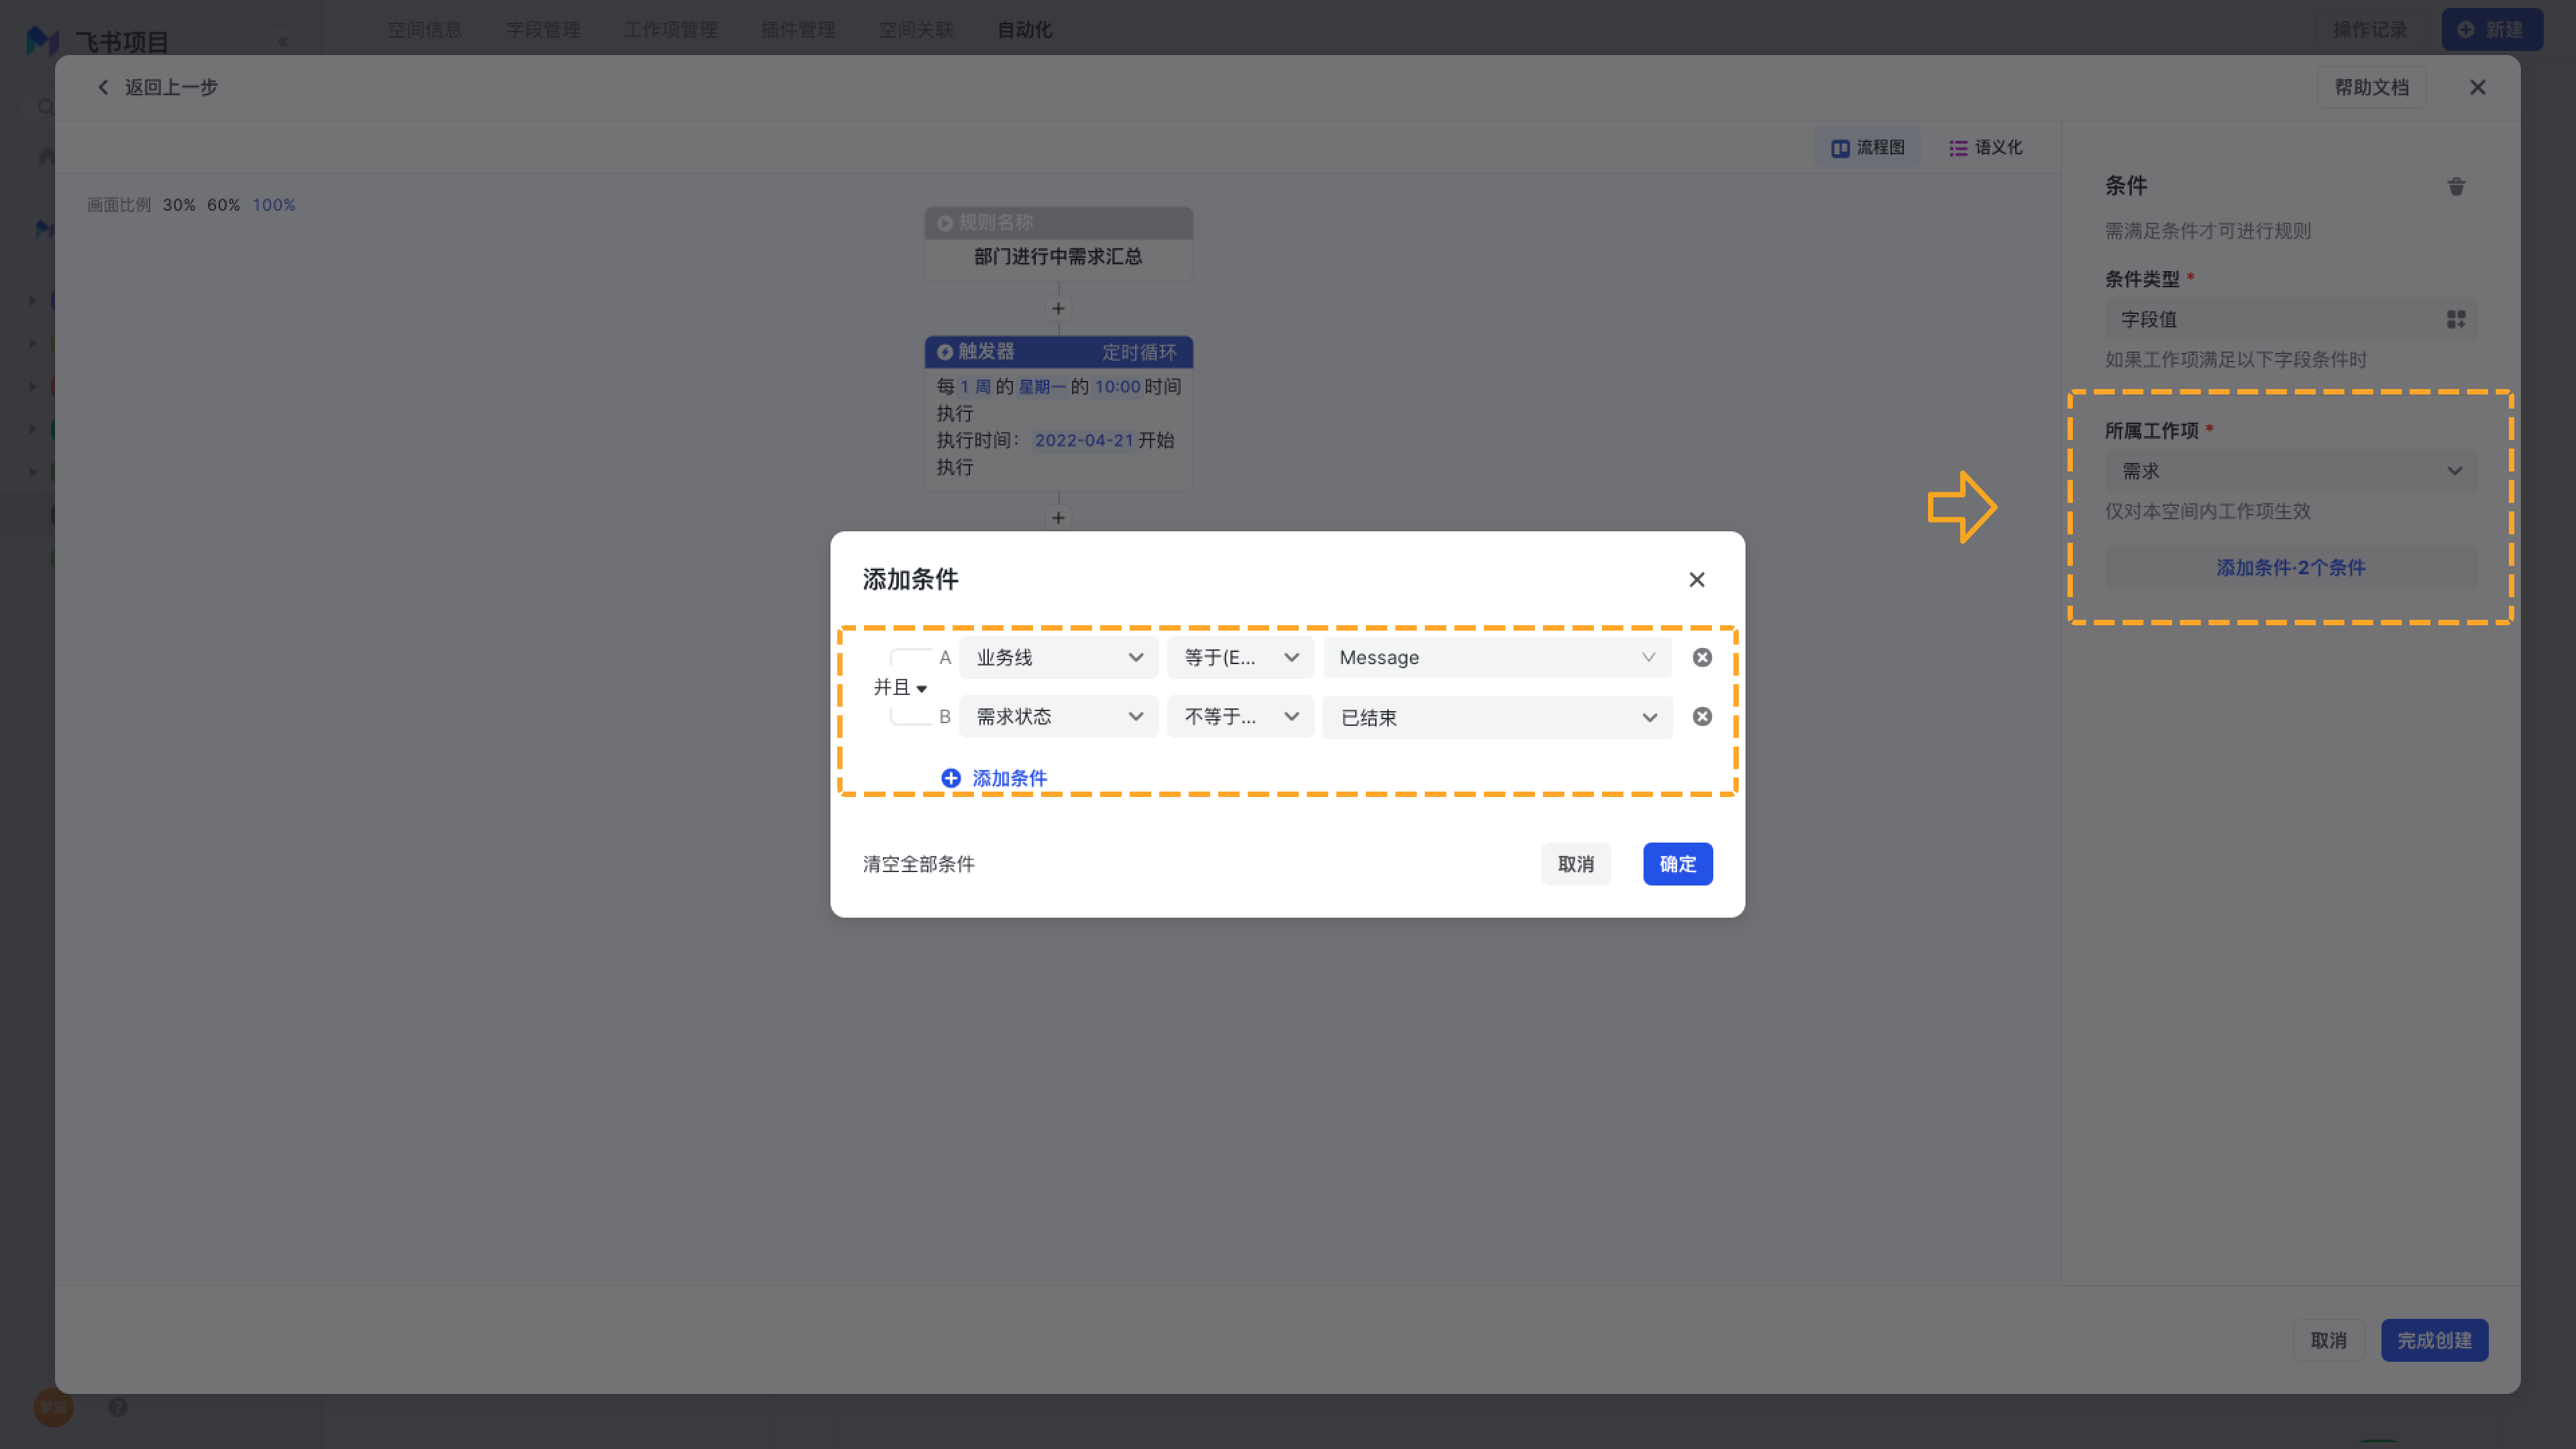Open the 自动化 tab
The image size is (2576, 1449).
pos(1024,29)
